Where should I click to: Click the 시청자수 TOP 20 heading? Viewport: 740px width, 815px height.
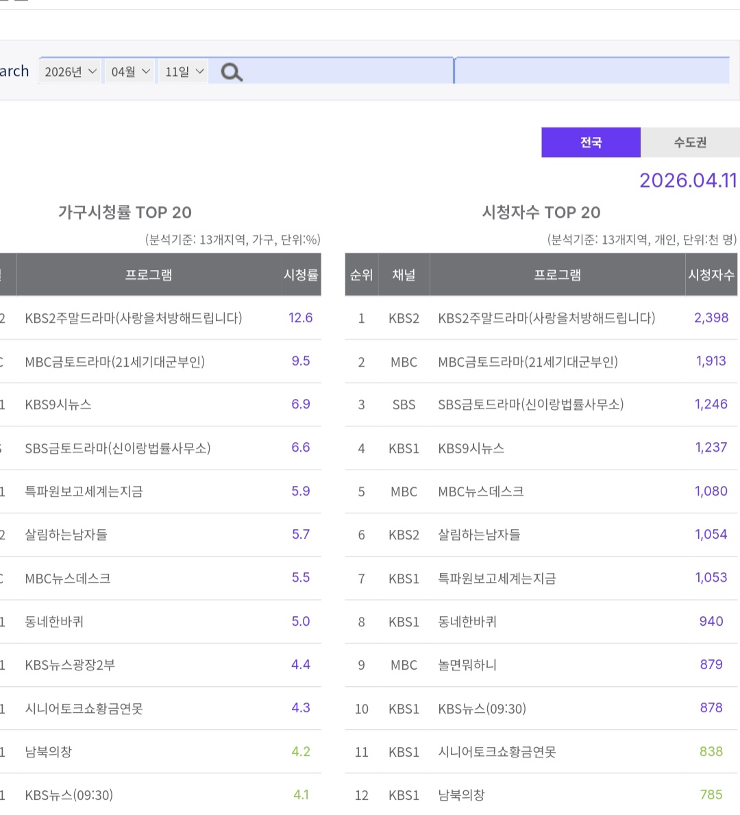[x=541, y=212]
